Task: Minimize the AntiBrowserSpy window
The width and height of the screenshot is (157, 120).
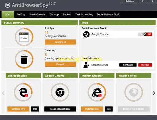Action: coord(147,1)
